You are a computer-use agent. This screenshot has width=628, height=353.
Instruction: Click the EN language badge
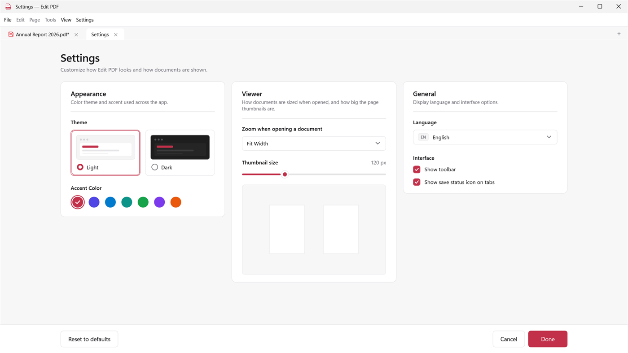[423, 137]
